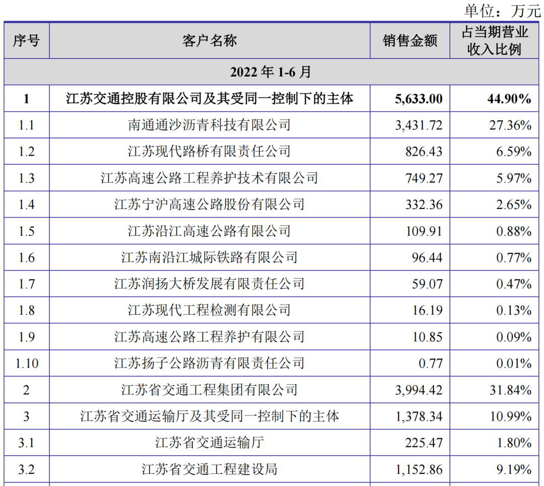The height and width of the screenshot is (486, 544).
Task: Click percentage 5.97%
Action: (x=514, y=178)
